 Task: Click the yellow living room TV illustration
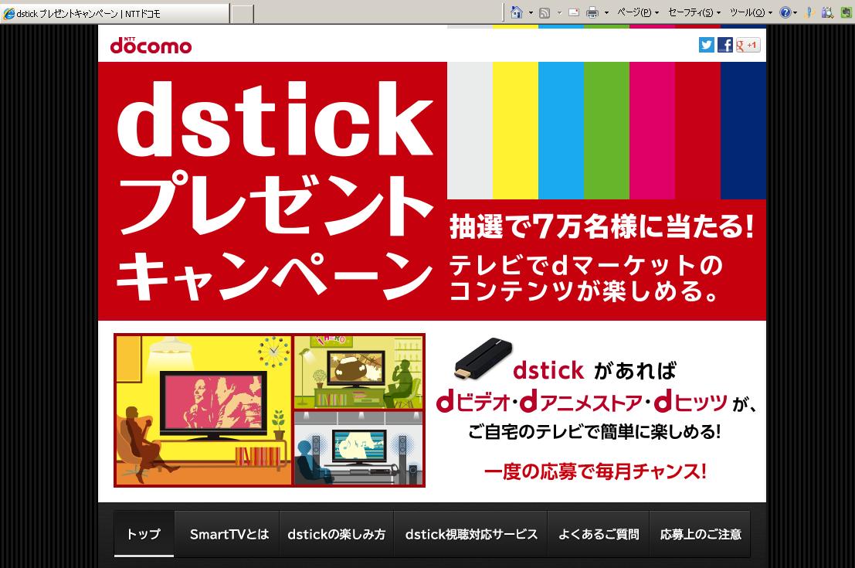click(x=204, y=410)
